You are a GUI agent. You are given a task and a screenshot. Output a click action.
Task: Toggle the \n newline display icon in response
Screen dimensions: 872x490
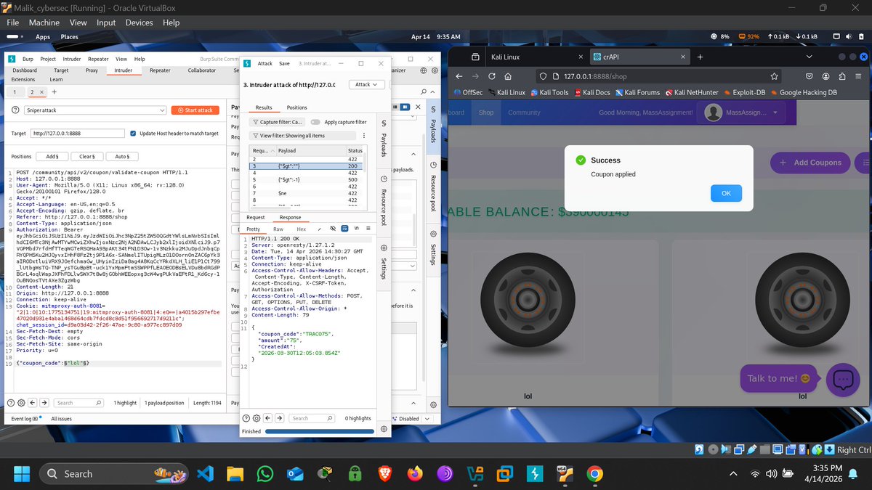[x=356, y=229]
